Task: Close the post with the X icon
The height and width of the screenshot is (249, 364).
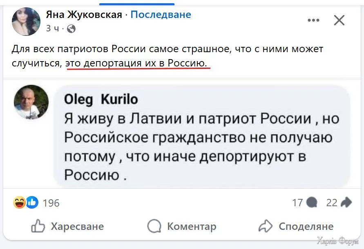Action: tap(339, 20)
